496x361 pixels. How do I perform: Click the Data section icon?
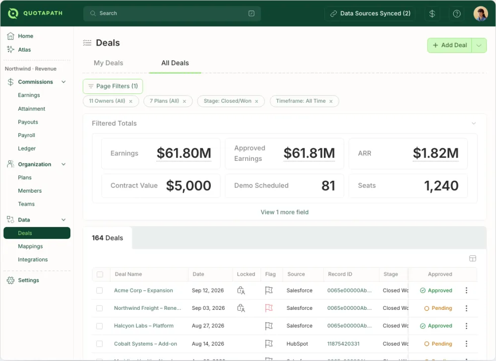click(10, 219)
